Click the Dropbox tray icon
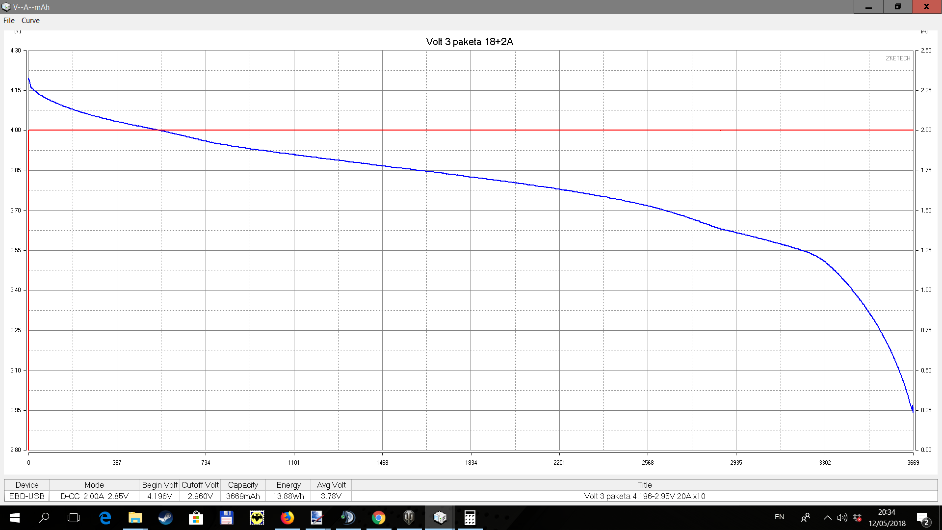This screenshot has width=942, height=530. [857, 518]
